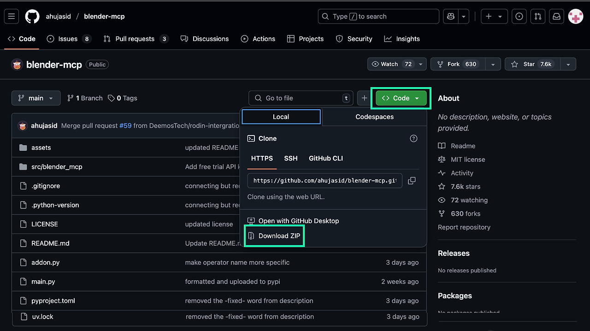Click the eye icon beside 72 watching
Image resolution: width=590 pixels, height=331 pixels.
coord(442,200)
